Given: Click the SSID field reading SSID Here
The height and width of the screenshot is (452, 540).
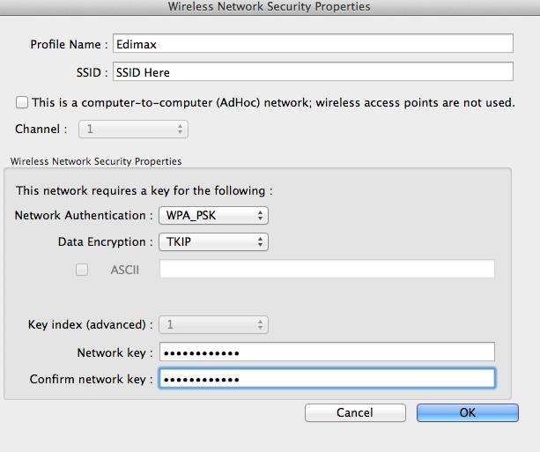Looking at the screenshot, I should 313,71.
